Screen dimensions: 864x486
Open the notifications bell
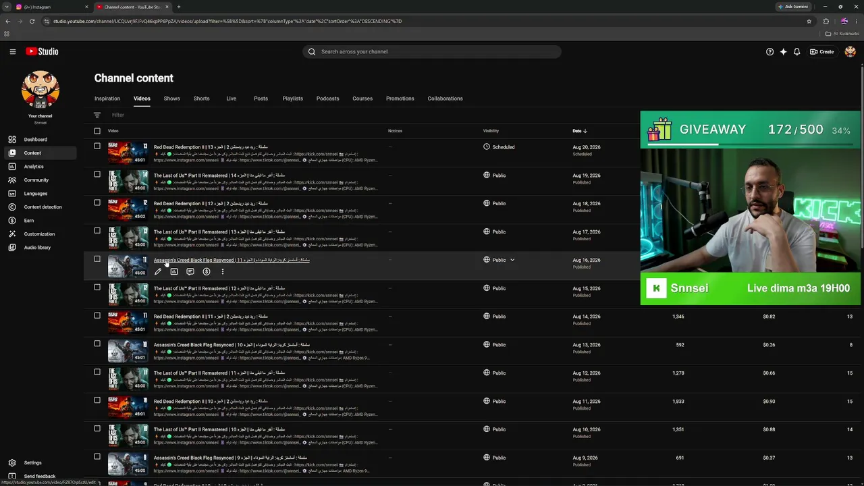[796, 51]
